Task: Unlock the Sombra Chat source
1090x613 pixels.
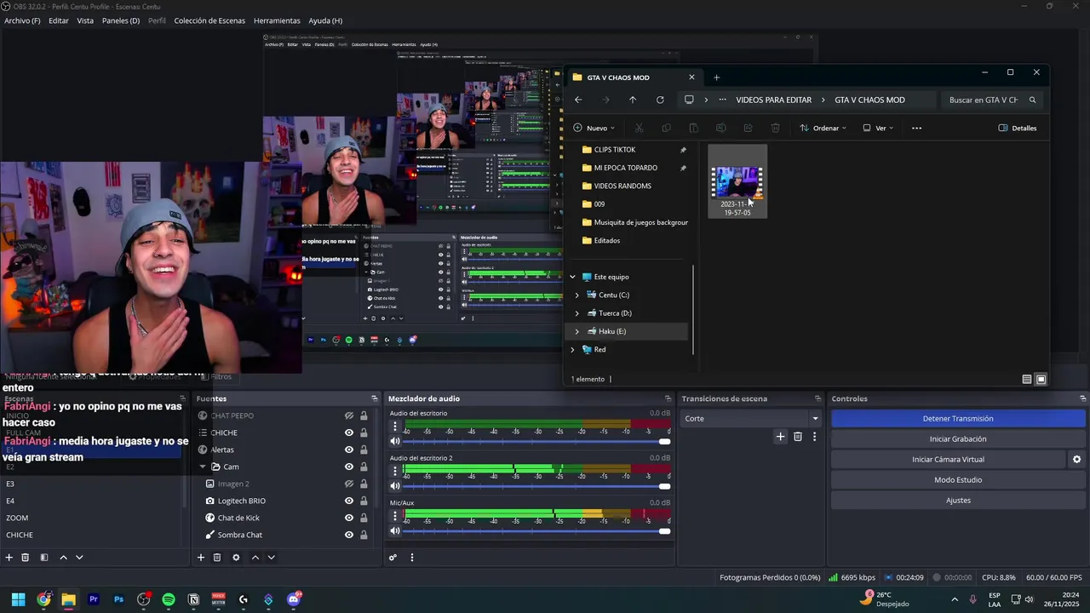Action: point(364,535)
